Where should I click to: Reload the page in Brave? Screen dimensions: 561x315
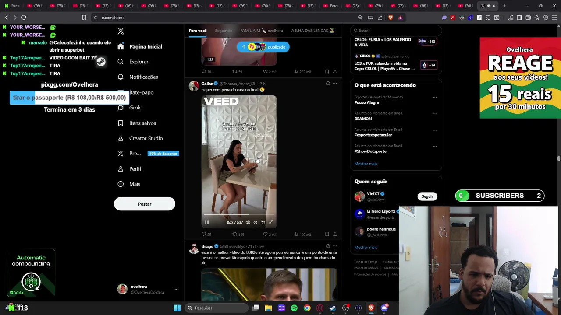[24, 17]
